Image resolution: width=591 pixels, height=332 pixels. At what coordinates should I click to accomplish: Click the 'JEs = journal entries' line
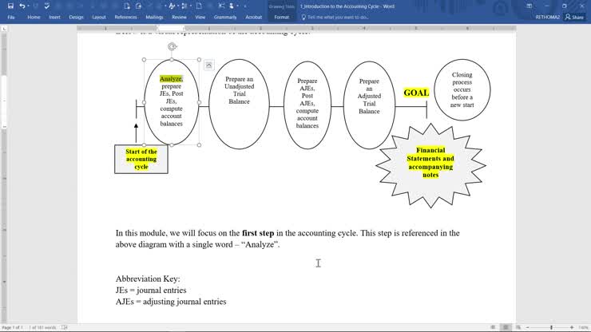pos(151,290)
